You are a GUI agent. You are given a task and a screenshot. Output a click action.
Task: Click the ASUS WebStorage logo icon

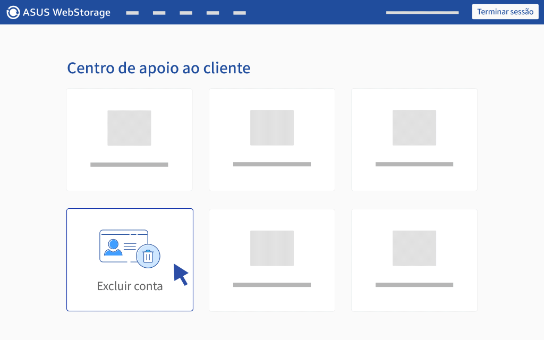pyautogui.click(x=13, y=13)
